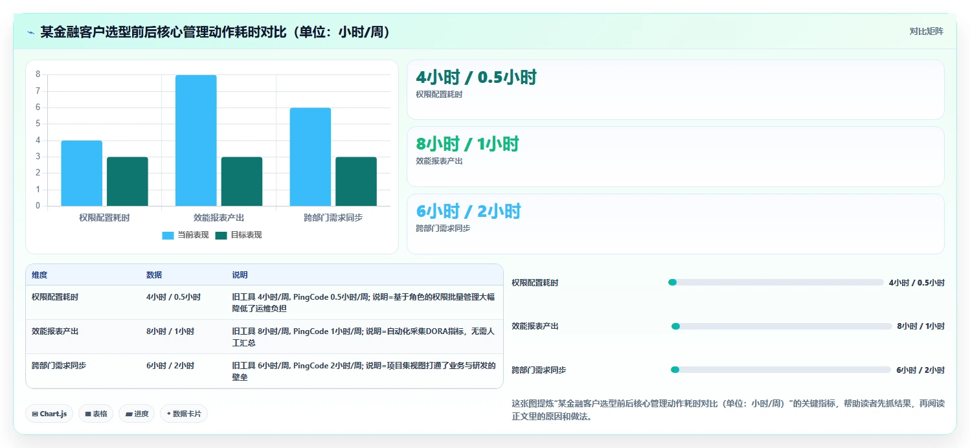Click the 权限配置耗时 cell in the table
The height and width of the screenshot is (448, 970).
[55, 297]
